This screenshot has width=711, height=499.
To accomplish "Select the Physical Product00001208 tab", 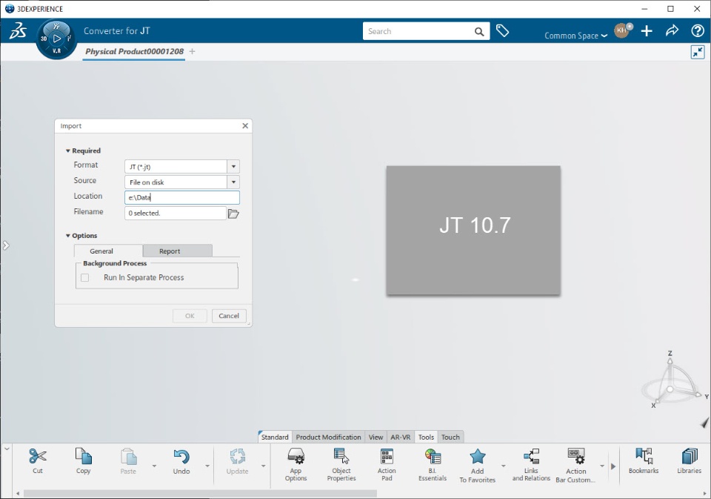I will pos(134,51).
